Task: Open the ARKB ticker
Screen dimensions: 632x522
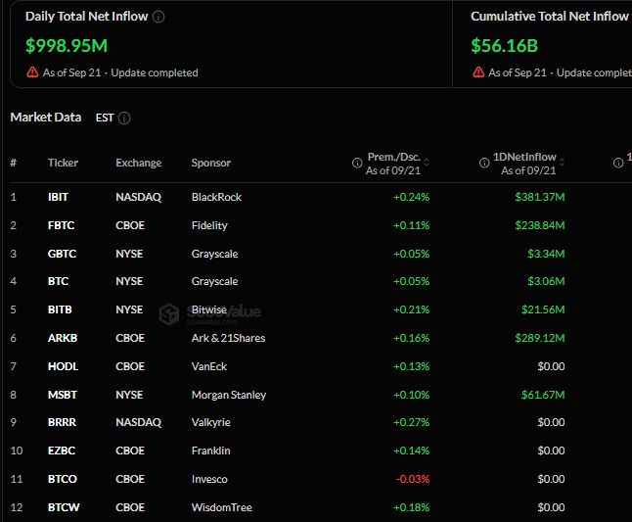Action: click(x=63, y=338)
